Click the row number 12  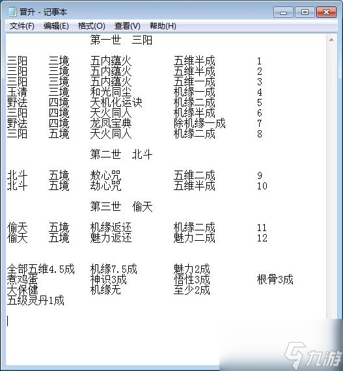pos(262,238)
